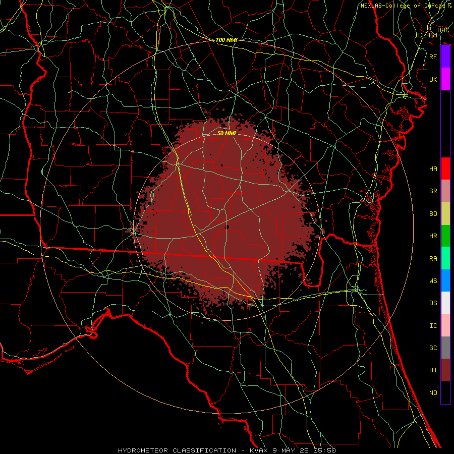Click the RF purple legend swatch
The image size is (454, 454).
coord(445,56)
